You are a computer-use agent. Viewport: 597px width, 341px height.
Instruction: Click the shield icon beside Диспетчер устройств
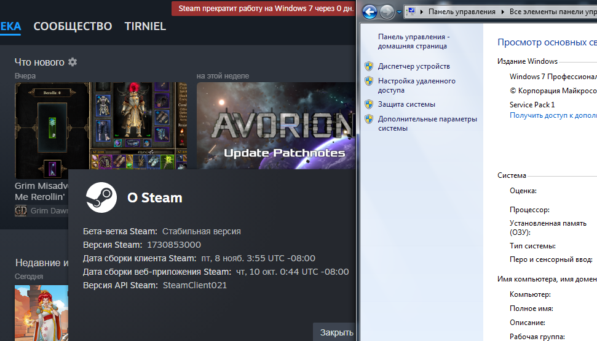(368, 66)
